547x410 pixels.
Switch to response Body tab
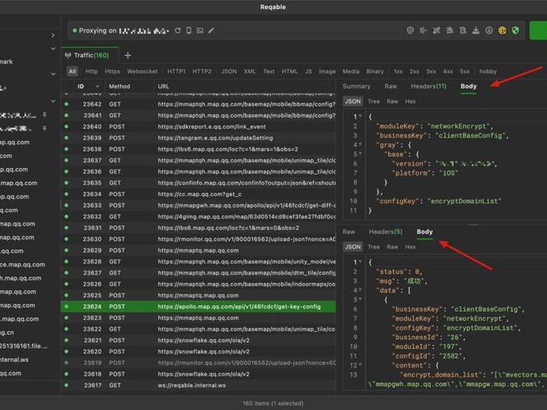pos(424,232)
